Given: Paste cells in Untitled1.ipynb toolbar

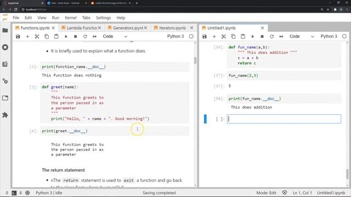Looking at the screenshot, I should click(243, 37).
